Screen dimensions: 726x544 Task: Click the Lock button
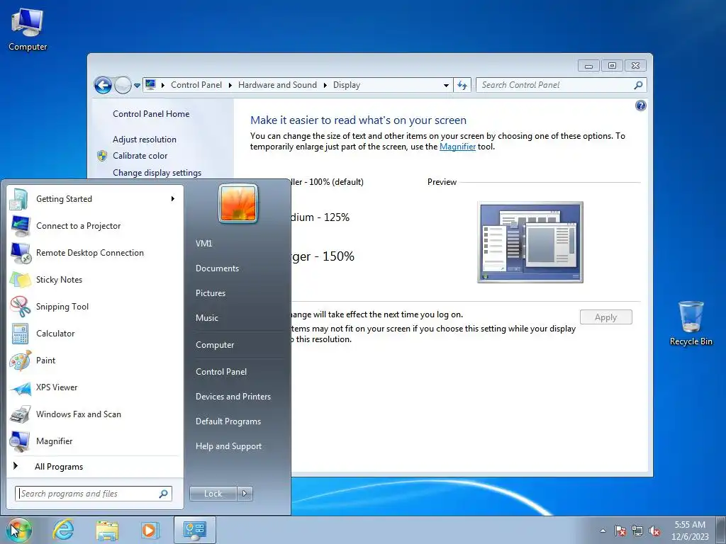(213, 494)
